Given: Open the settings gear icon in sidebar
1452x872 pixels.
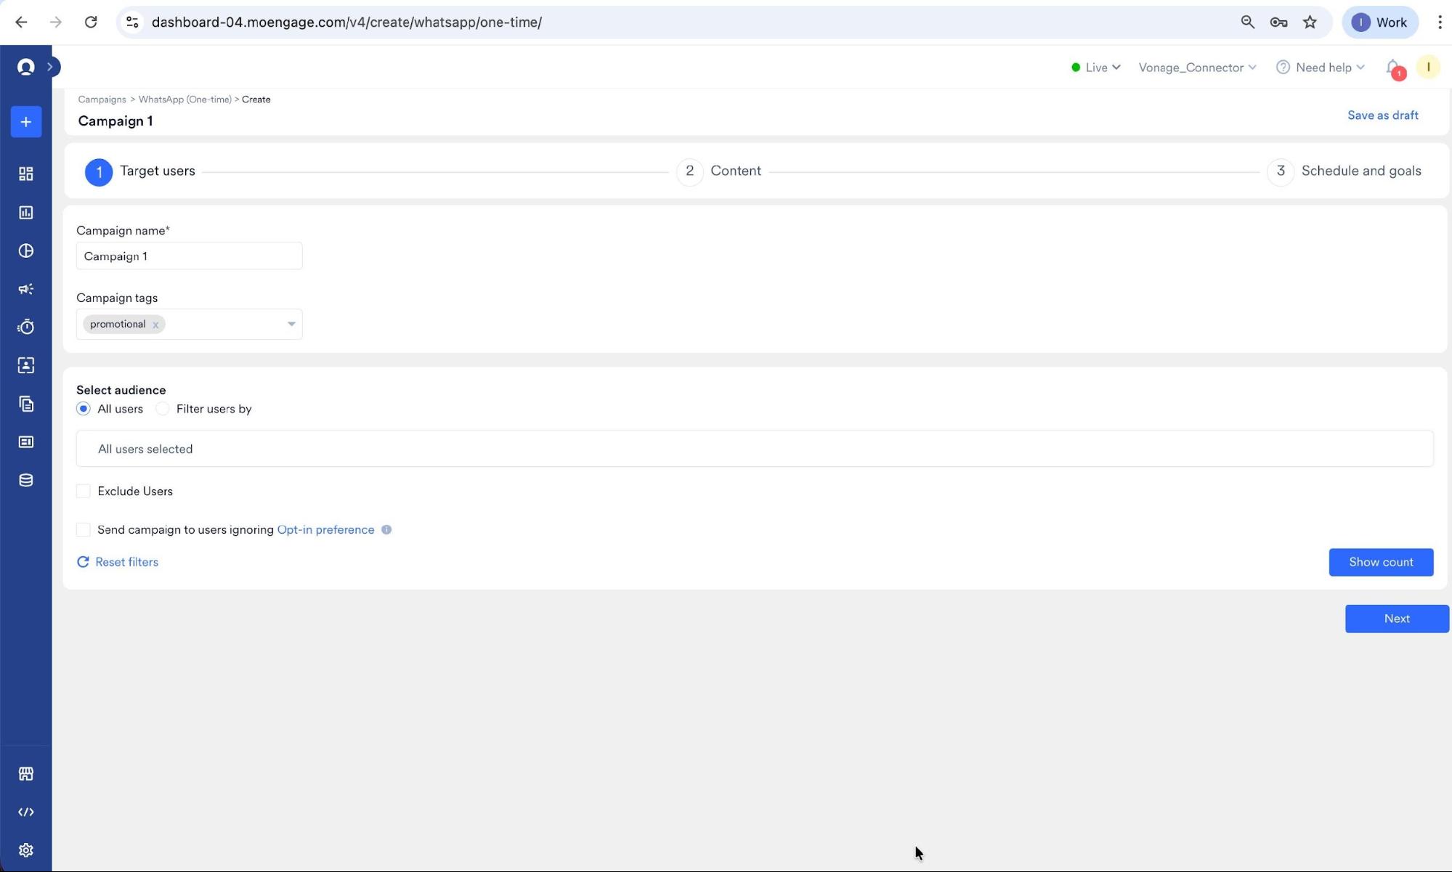Looking at the screenshot, I should click(25, 850).
